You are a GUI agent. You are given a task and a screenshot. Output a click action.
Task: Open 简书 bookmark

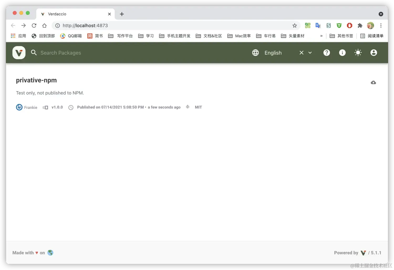click(x=95, y=36)
